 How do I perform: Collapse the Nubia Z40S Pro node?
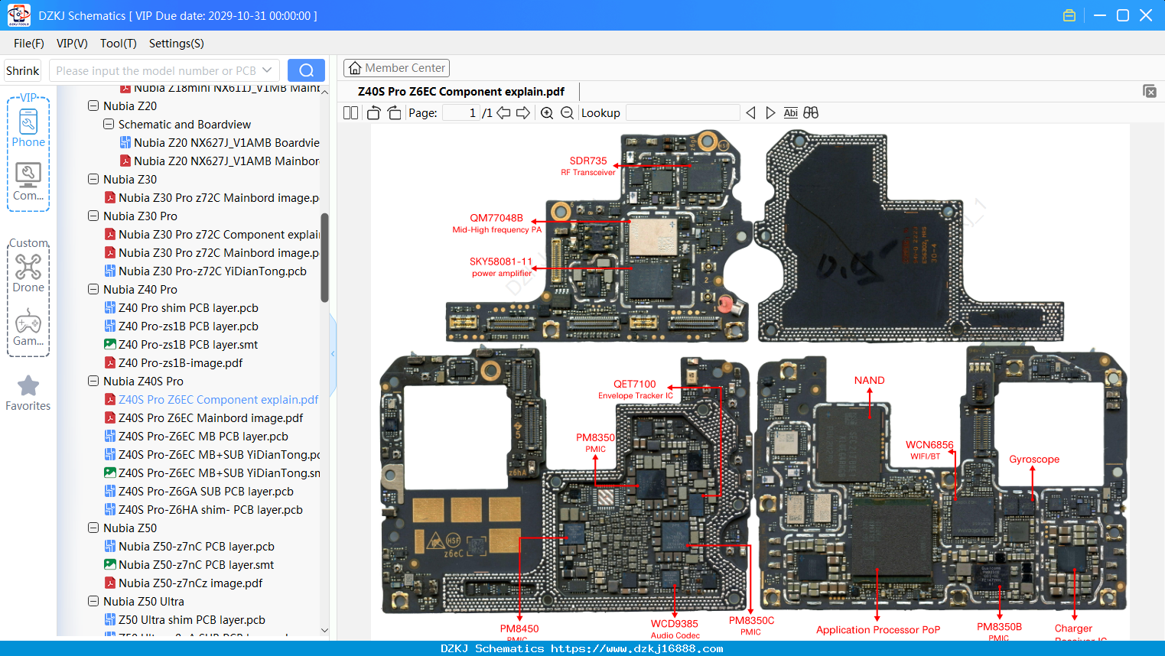(x=93, y=382)
